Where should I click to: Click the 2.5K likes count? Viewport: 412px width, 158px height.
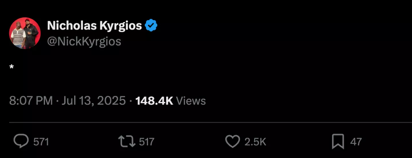click(255, 142)
